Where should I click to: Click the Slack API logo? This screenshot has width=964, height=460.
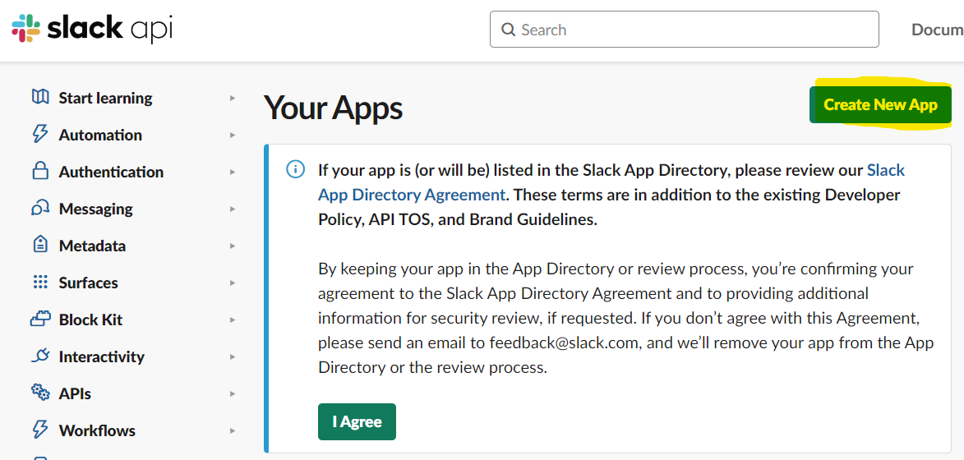91,29
